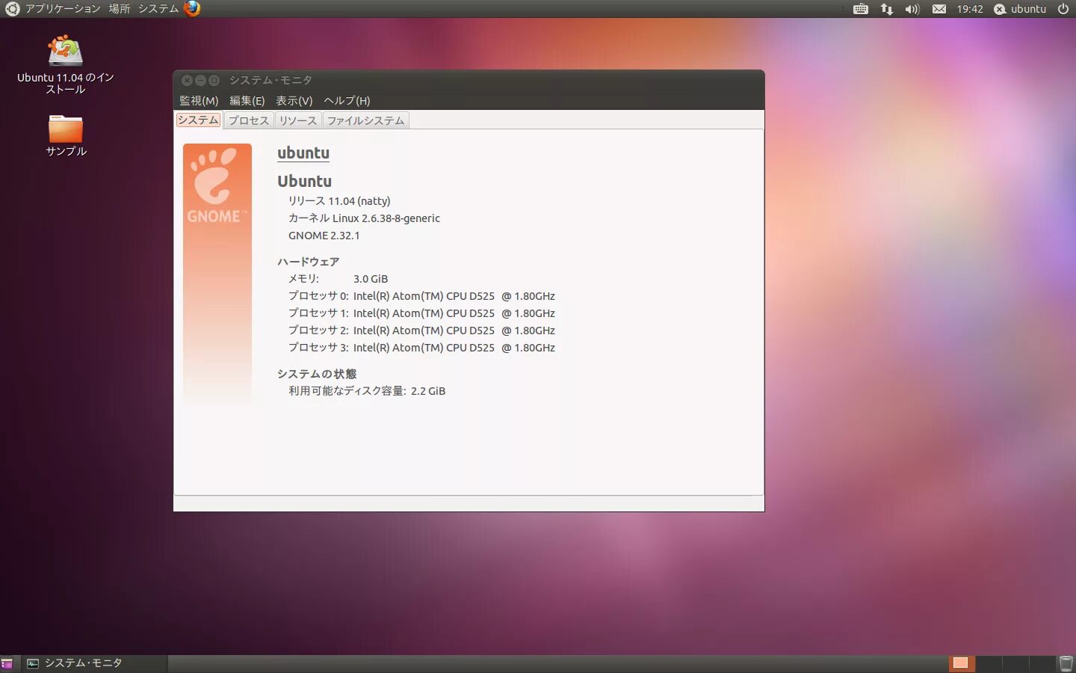Viewport: 1076px width, 673px height.
Task: Open the Ubuntu logo applications menu icon
Action: pyautogui.click(x=12, y=9)
